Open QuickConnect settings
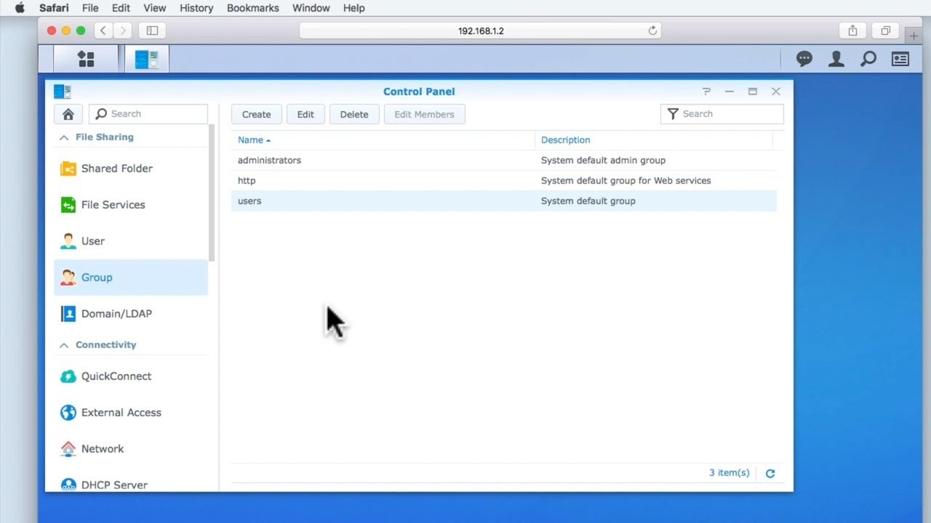Screen dimensions: 931x523 tap(131, 376)
